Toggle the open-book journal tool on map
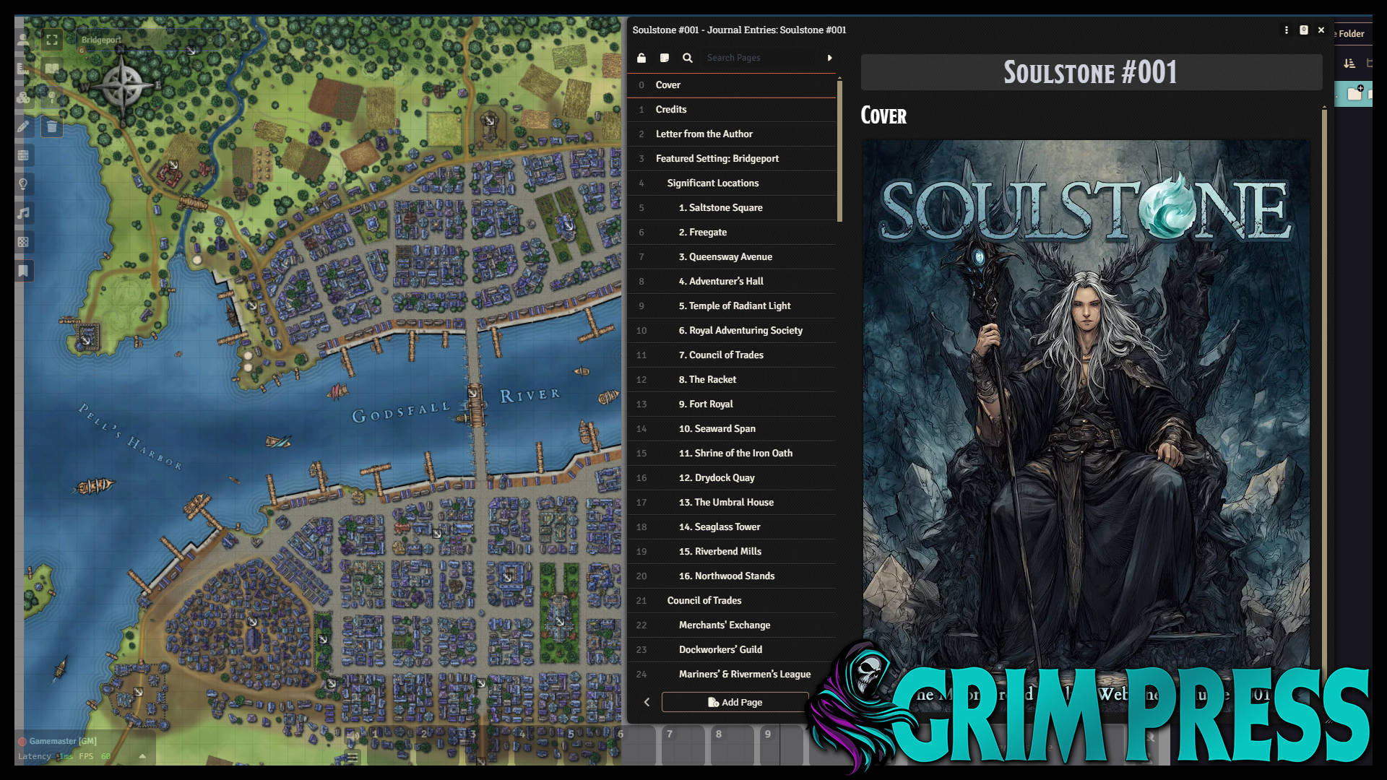The height and width of the screenshot is (780, 1387). [52, 69]
